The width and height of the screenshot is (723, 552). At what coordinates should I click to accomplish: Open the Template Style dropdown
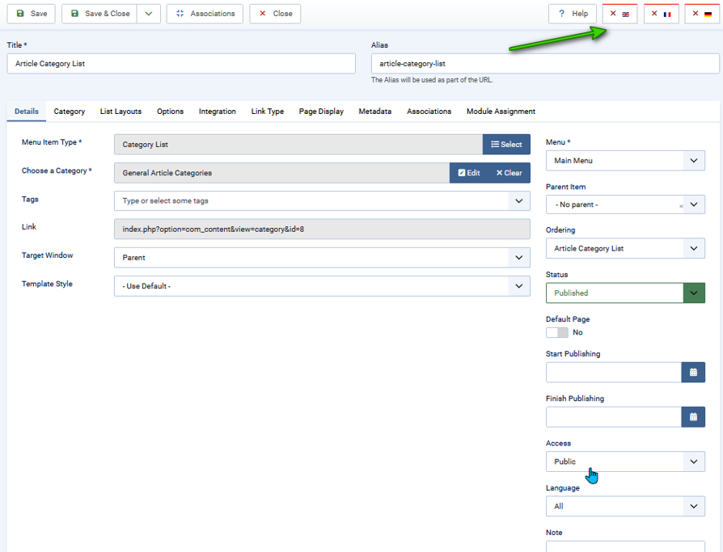[x=322, y=286]
